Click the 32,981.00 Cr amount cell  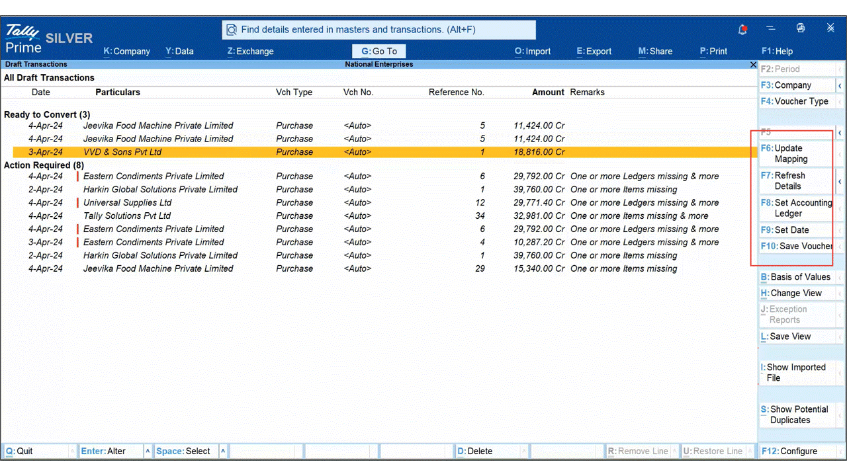tap(539, 216)
